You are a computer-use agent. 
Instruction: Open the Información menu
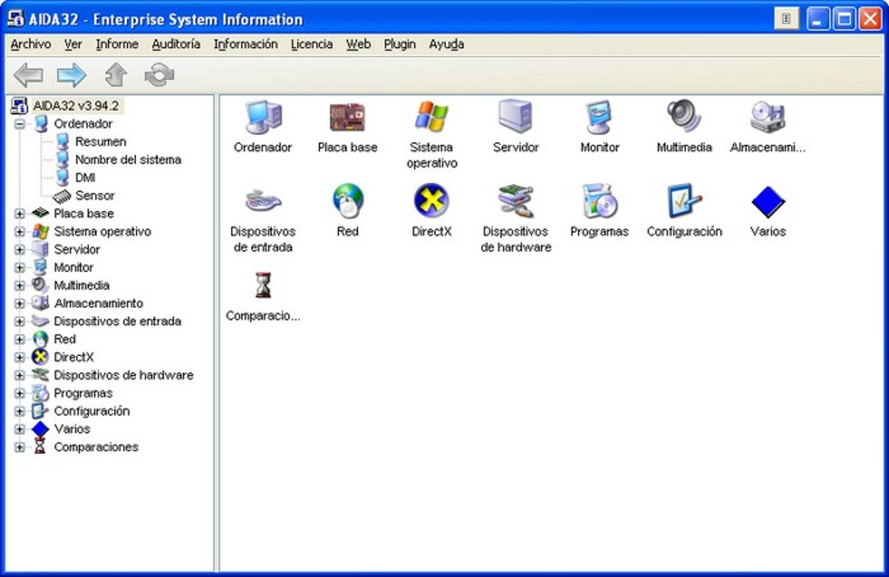[x=246, y=44]
